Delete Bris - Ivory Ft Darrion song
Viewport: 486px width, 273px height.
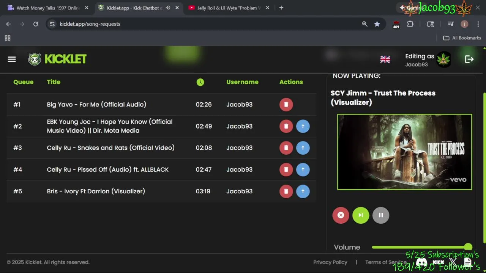[x=286, y=191]
